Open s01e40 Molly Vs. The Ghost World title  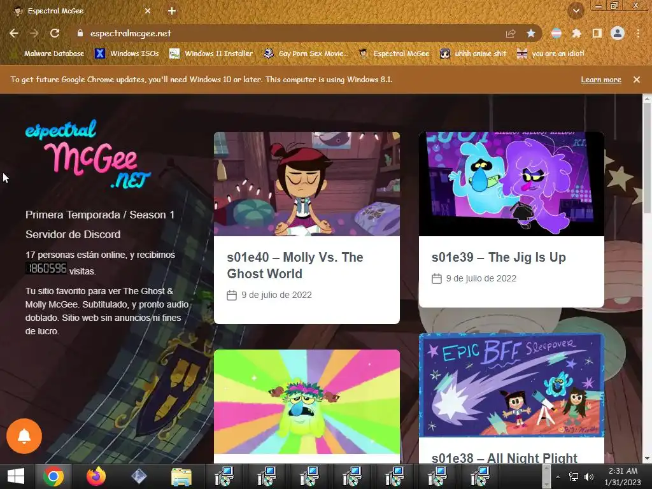pyautogui.click(x=295, y=266)
